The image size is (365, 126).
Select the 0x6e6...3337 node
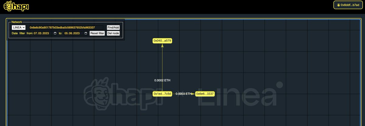[x=205, y=94]
